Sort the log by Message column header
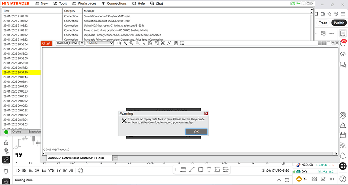The image size is (348, 185). [x=196, y=11]
